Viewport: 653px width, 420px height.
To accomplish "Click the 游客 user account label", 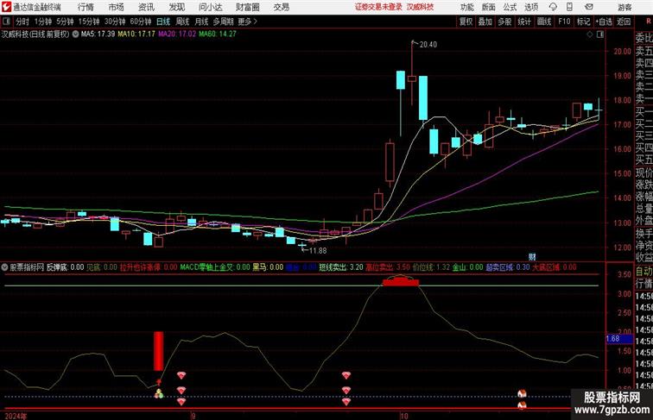I will pos(624,7).
